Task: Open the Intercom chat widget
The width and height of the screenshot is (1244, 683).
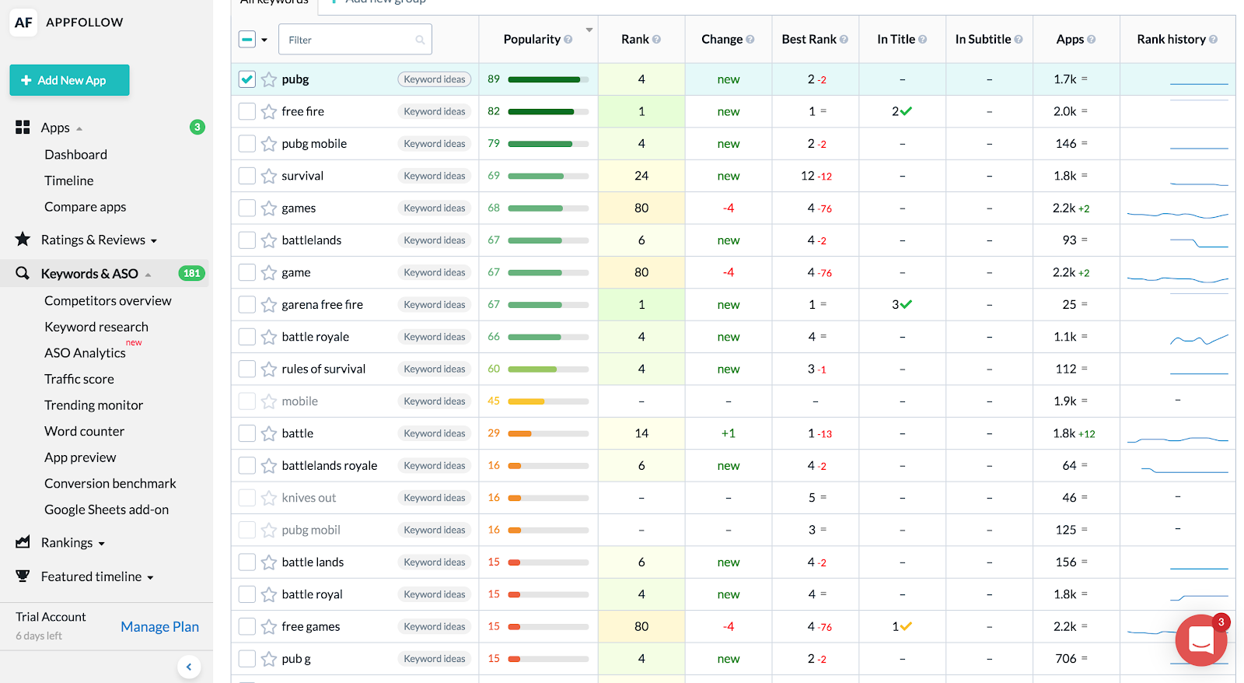Action: pos(1201,640)
